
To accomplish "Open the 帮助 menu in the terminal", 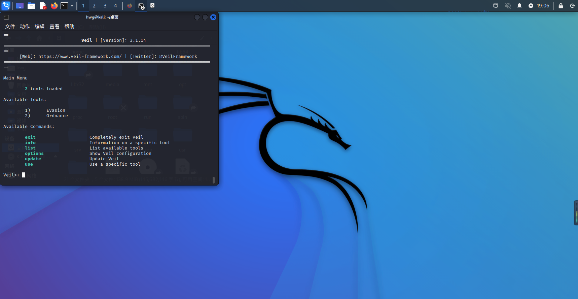I will click(69, 27).
